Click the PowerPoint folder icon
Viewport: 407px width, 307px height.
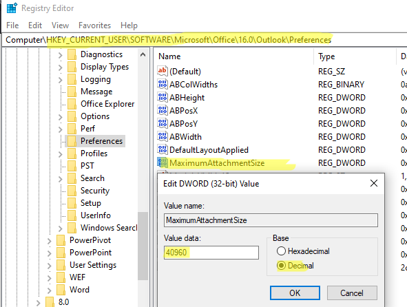(x=61, y=253)
